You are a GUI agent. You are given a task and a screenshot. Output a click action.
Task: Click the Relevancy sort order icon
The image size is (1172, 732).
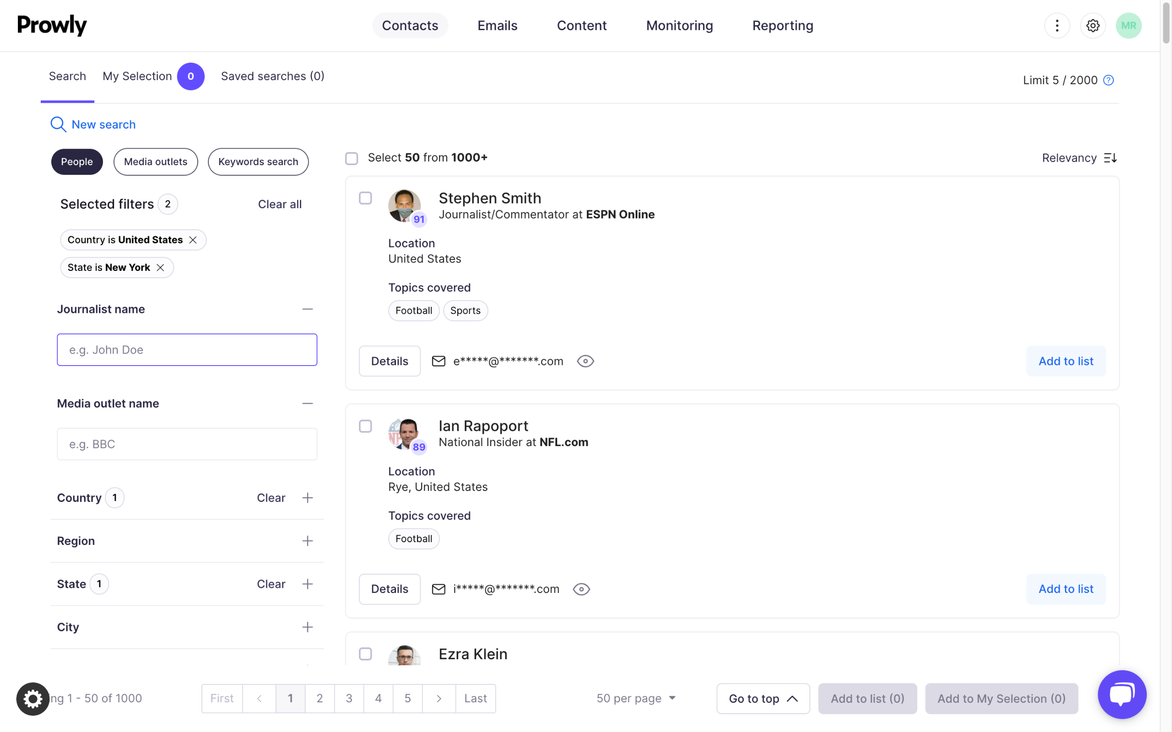click(1110, 158)
